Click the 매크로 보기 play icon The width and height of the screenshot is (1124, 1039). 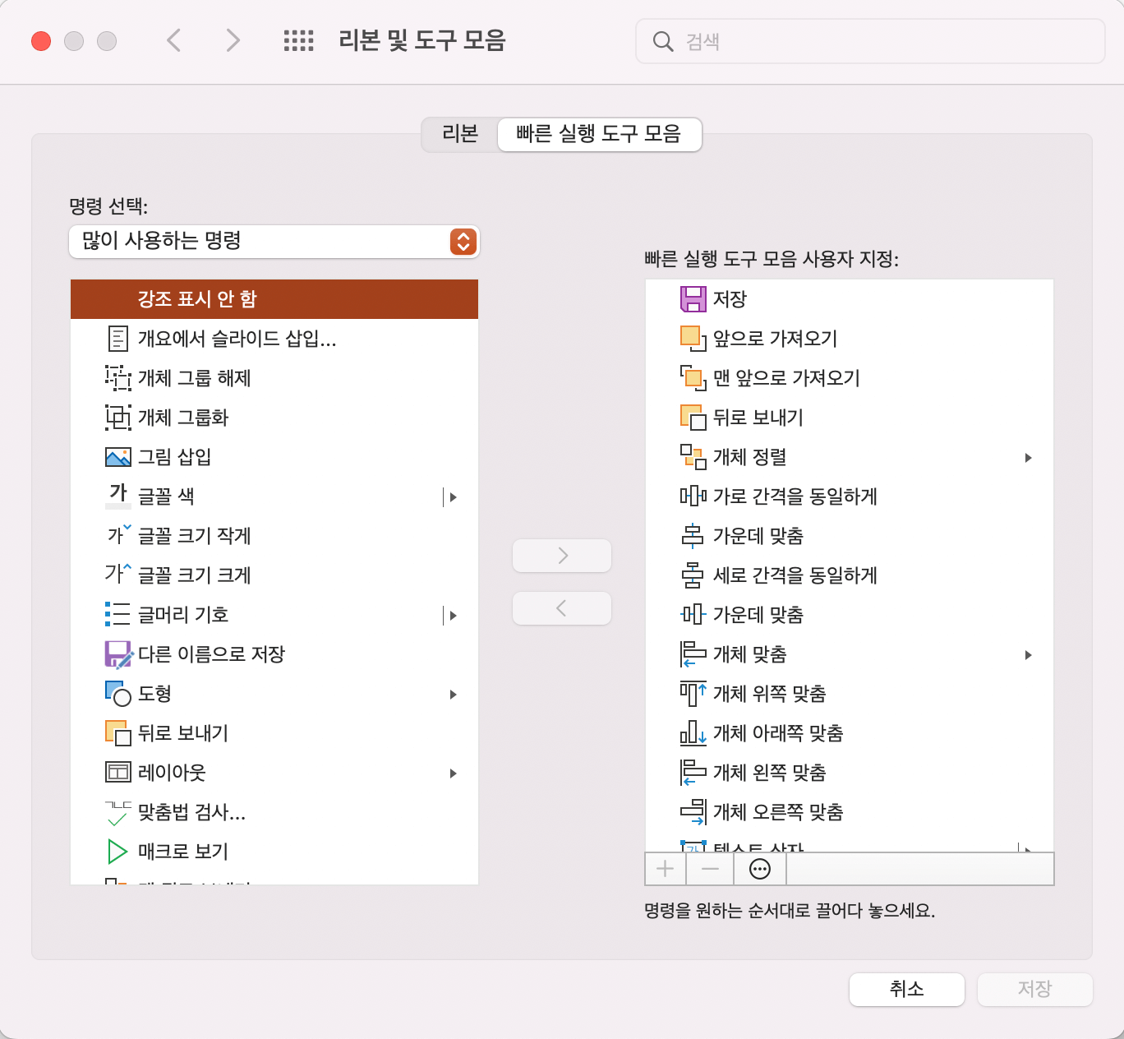click(117, 852)
